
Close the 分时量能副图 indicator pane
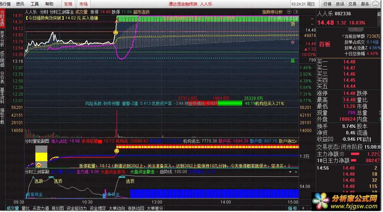click(x=296, y=141)
